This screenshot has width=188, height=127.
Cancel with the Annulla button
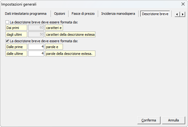(173, 120)
